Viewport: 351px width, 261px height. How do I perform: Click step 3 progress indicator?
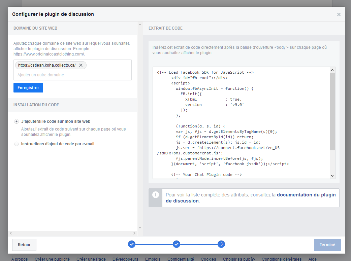[x=221, y=244]
